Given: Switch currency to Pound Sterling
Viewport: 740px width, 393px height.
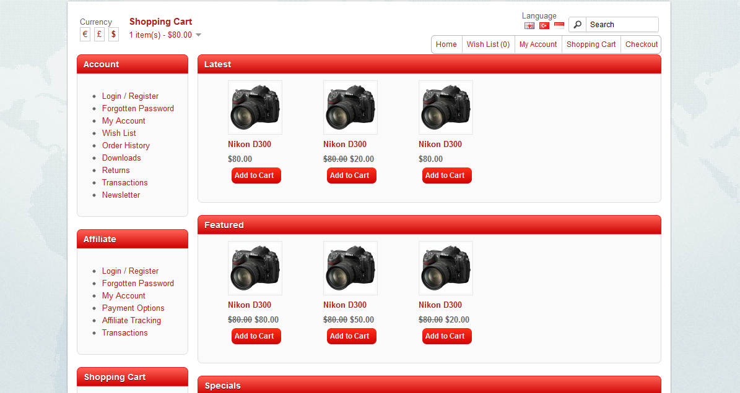Looking at the screenshot, I should [99, 35].
